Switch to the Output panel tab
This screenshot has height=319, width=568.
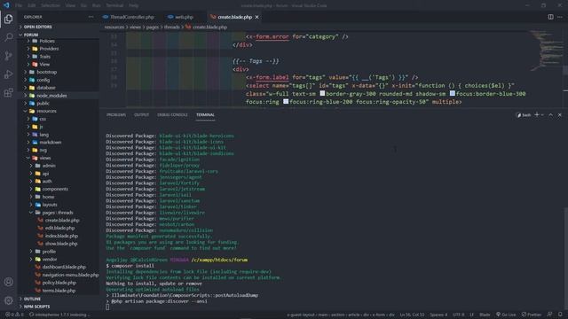pyautogui.click(x=141, y=114)
